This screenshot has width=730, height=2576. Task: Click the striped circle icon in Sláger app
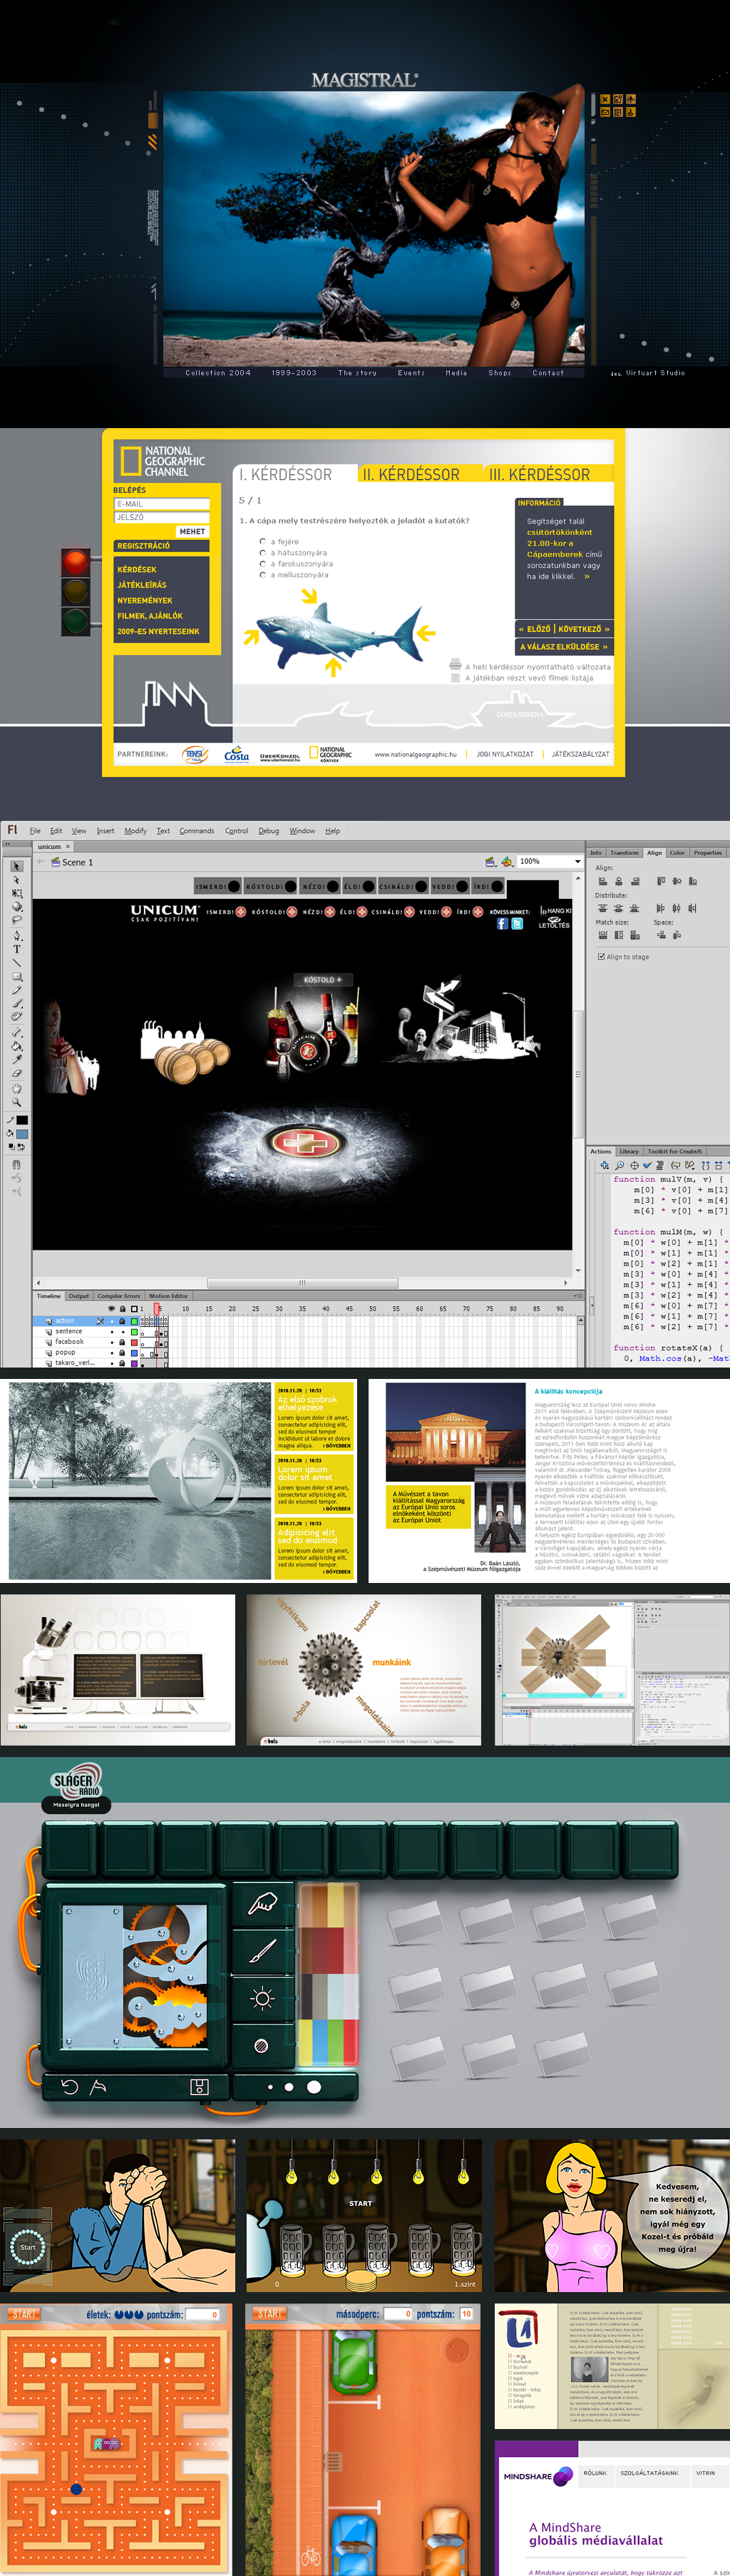[x=262, y=2046]
